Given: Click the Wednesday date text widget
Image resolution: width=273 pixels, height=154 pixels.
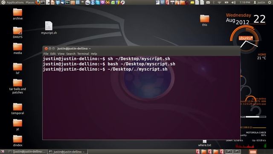Looking at the screenshot, I should 238,15.
